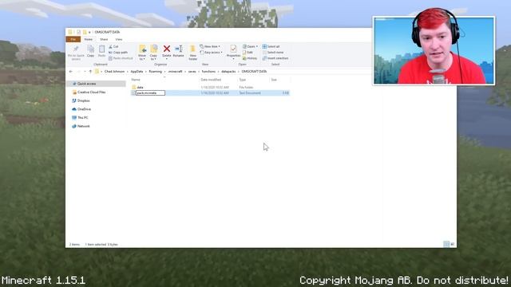Click the Up one level arrow

click(90, 71)
